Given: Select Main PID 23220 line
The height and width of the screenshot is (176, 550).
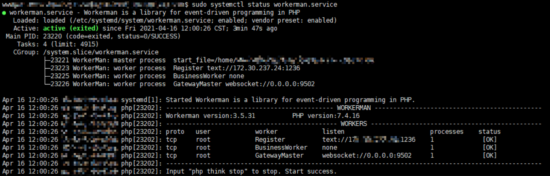Looking at the screenshot, I should click(x=93, y=36).
